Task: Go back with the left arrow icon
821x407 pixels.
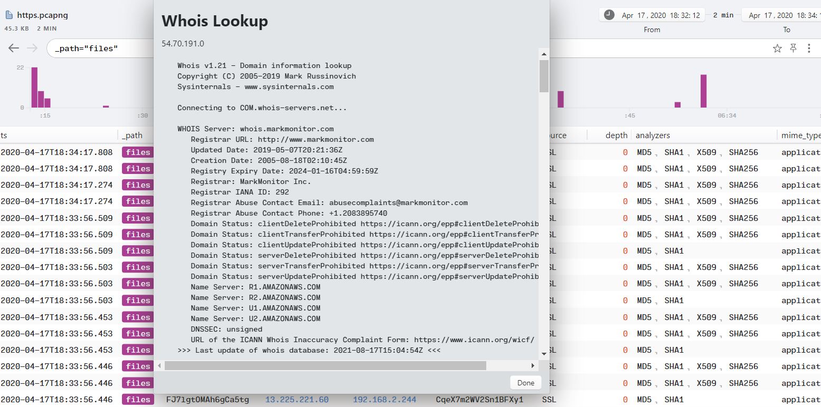Action: click(x=14, y=48)
